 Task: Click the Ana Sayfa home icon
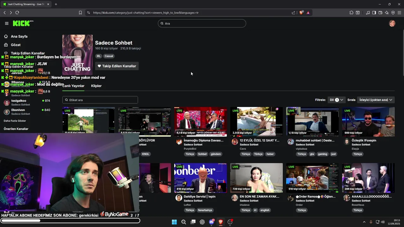click(x=6, y=36)
